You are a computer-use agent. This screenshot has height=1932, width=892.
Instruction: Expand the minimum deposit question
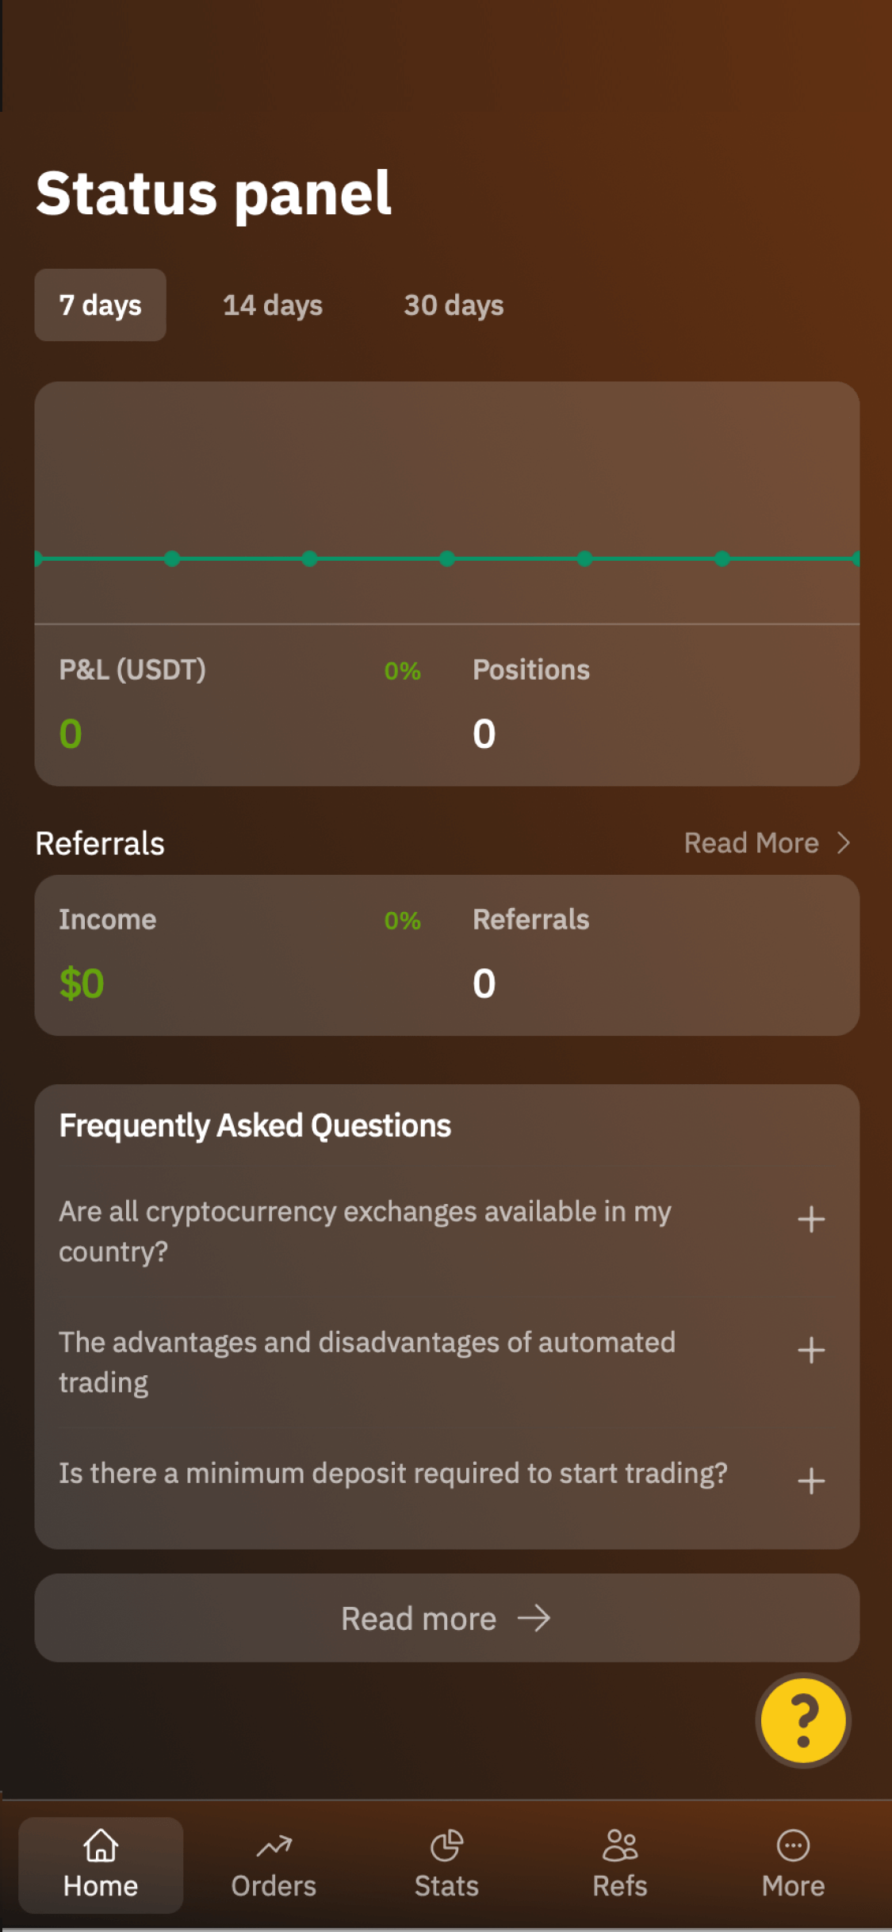coord(810,1481)
